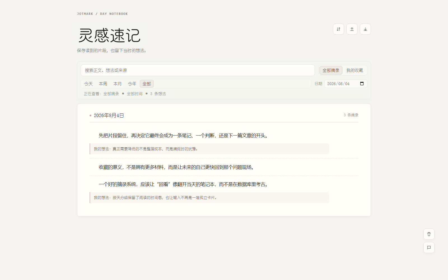Image resolution: width=448 pixels, height=280 pixels.
Task: Click the 3 条摘录 count label
Action: coord(351,115)
